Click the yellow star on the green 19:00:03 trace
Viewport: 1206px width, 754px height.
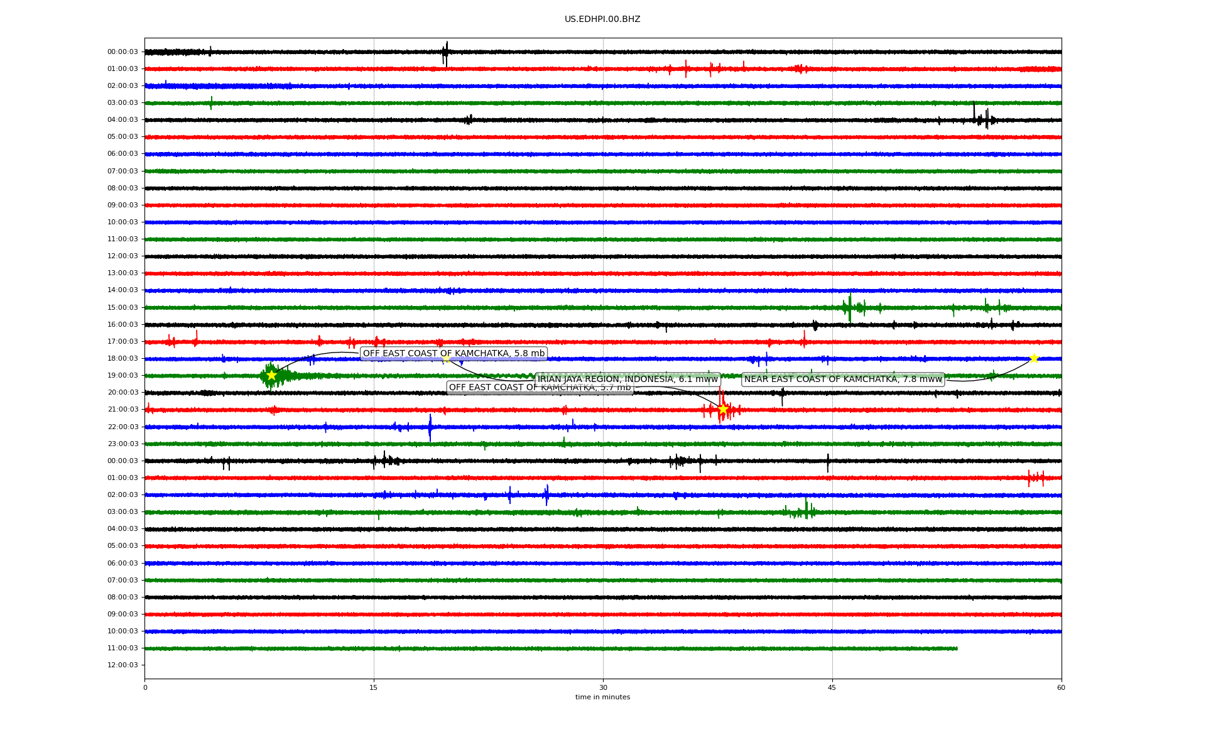coord(271,375)
